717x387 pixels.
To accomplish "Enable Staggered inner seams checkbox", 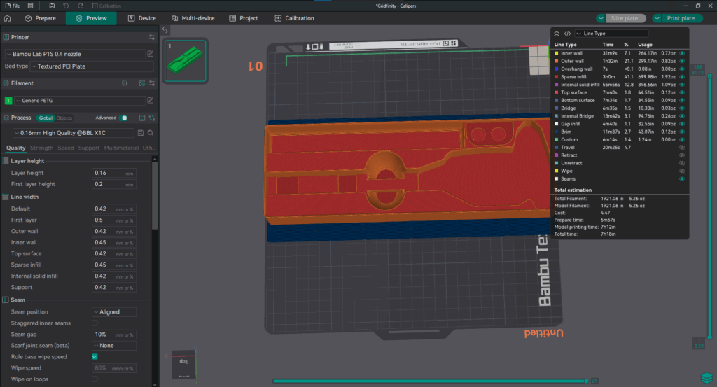I will (x=95, y=323).
